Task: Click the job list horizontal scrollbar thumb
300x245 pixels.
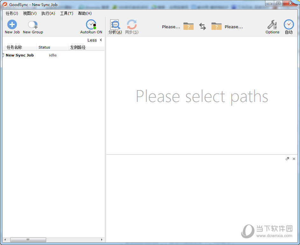Action: tap(28, 240)
